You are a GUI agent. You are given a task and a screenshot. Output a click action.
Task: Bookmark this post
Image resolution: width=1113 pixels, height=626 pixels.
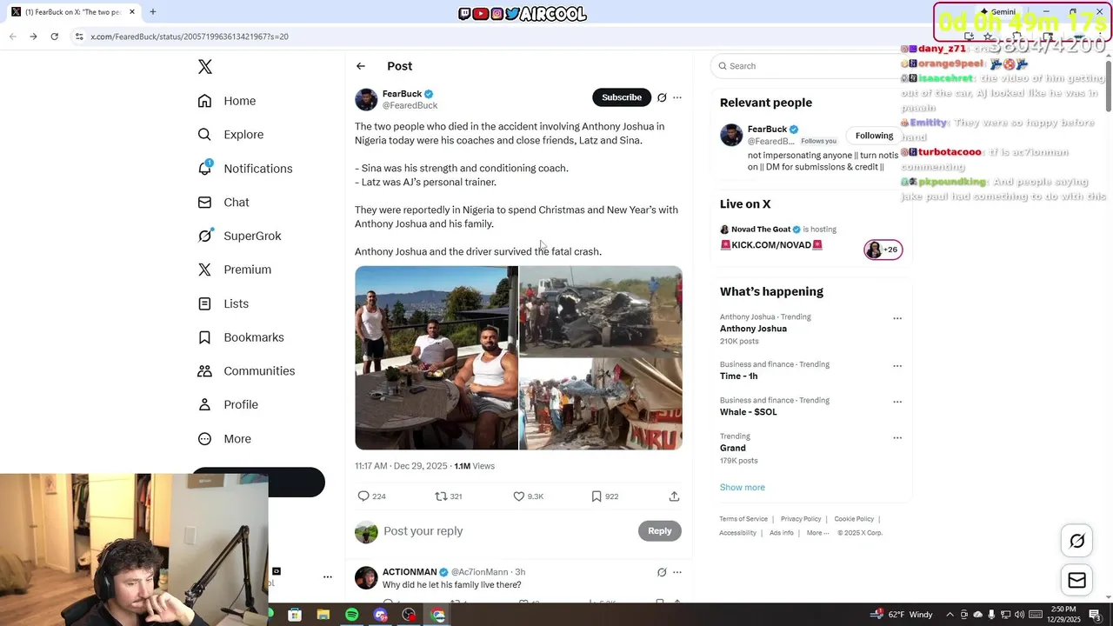click(x=604, y=496)
